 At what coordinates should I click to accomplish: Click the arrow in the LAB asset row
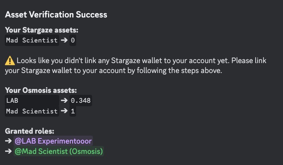click(64, 101)
